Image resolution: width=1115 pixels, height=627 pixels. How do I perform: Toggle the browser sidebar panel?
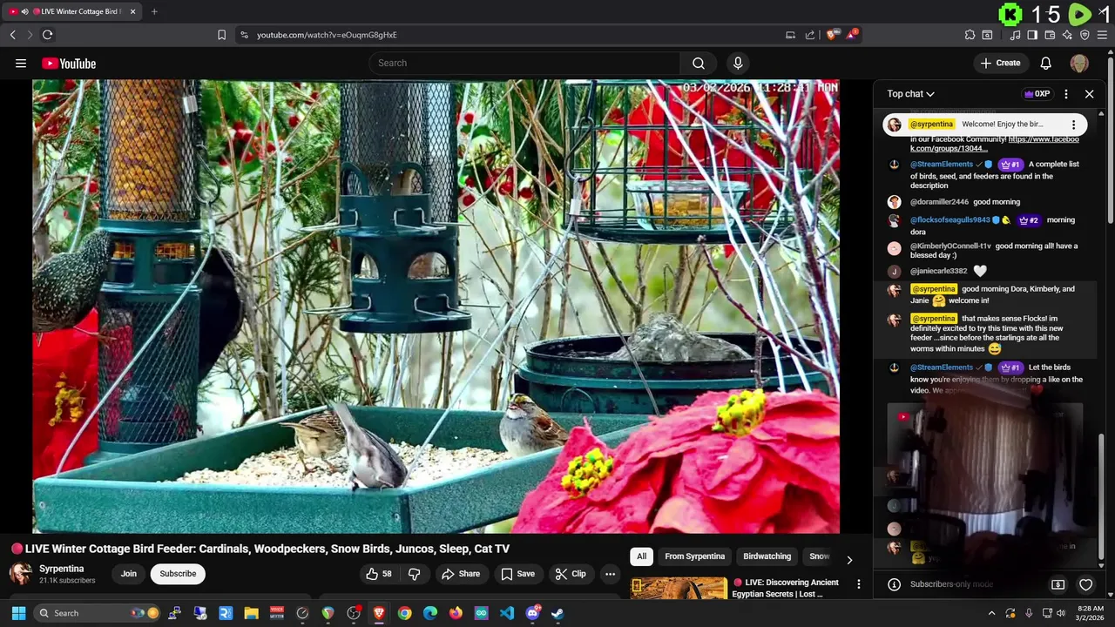(1032, 35)
